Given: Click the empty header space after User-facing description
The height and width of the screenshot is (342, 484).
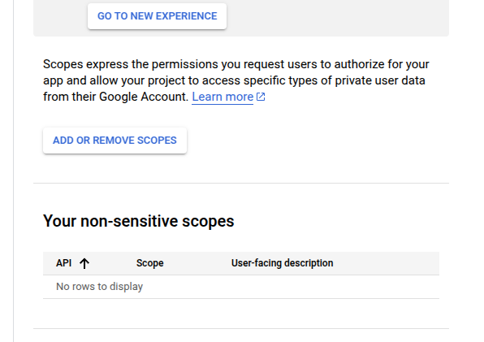Looking at the screenshot, I should (386, 263).
